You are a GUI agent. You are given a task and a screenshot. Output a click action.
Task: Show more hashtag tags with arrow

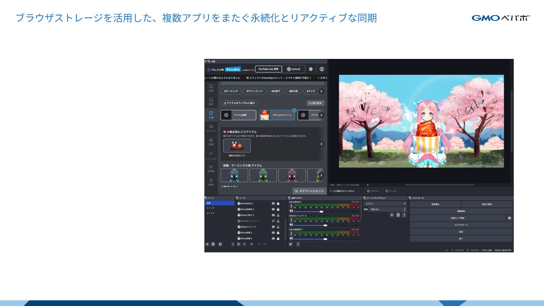pos(321,91)
